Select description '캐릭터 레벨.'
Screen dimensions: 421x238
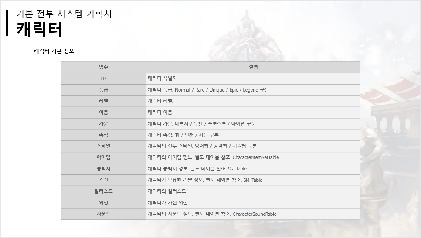(x=160, y=101)
